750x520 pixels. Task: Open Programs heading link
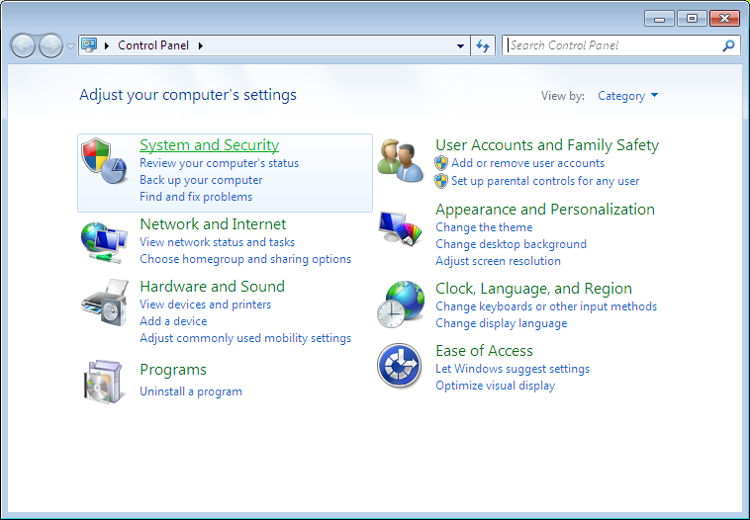click(x=173, y=370)
